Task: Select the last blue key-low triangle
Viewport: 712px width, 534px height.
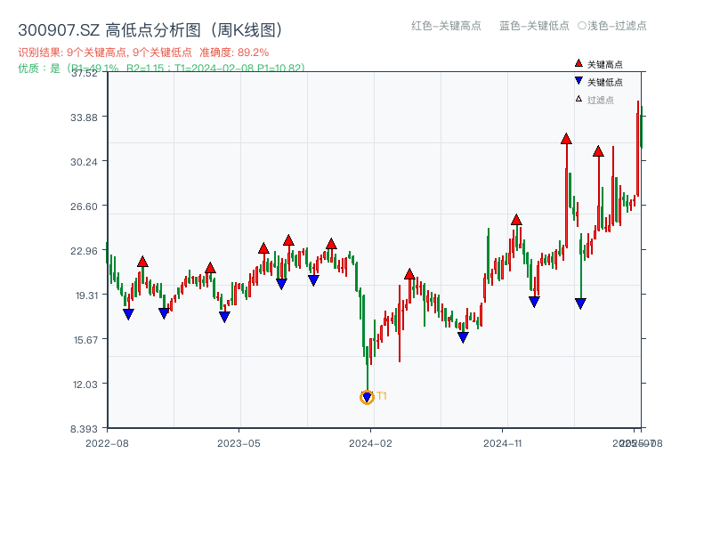Action: (580, 303)
